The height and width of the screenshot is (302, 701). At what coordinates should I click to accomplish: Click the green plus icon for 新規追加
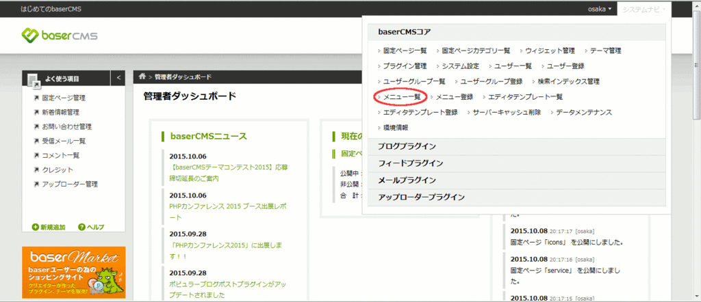coord(36,227)
